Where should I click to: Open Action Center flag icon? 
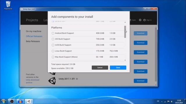[168, 101]
